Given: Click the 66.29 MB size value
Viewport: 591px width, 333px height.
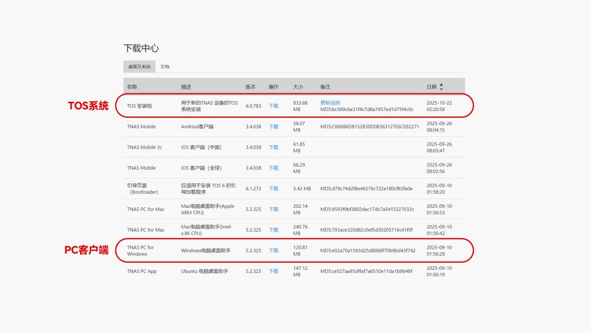Looking at the screenshot, I should (299, 168).
